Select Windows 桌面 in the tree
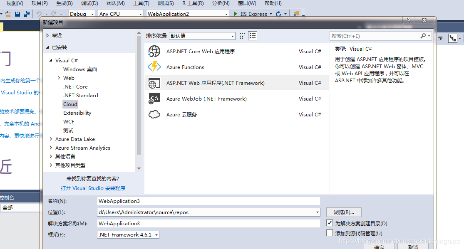 click(x=80, y=69)
